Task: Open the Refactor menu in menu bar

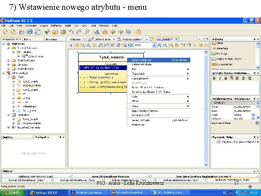Action: [56, 25]
